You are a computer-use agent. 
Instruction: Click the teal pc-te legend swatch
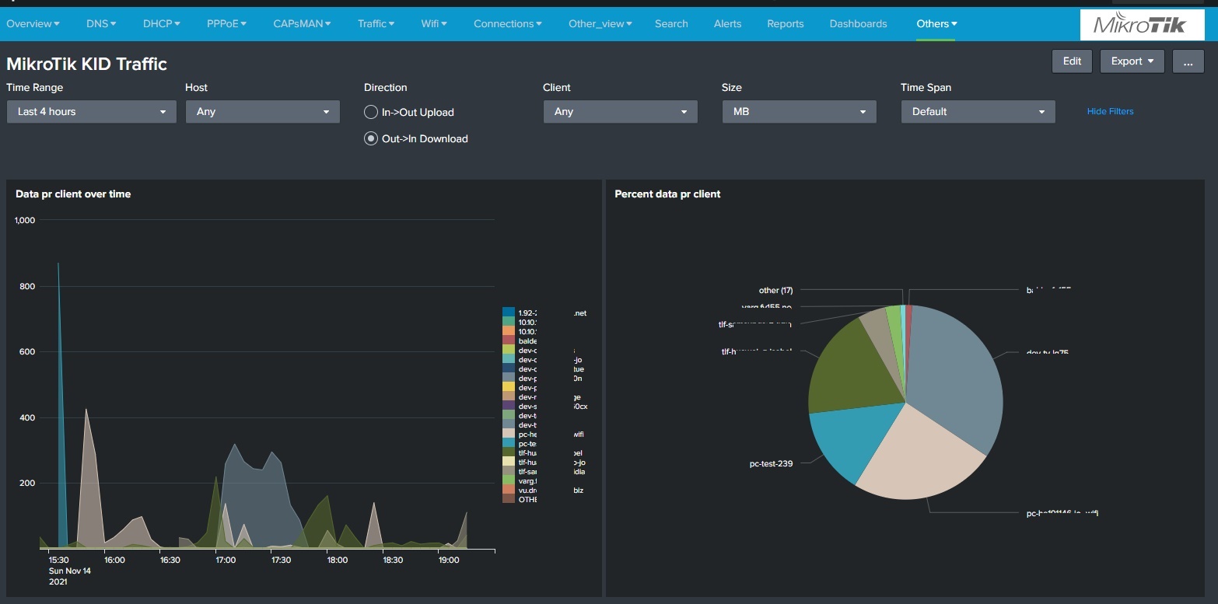click(x=509, y=443)
